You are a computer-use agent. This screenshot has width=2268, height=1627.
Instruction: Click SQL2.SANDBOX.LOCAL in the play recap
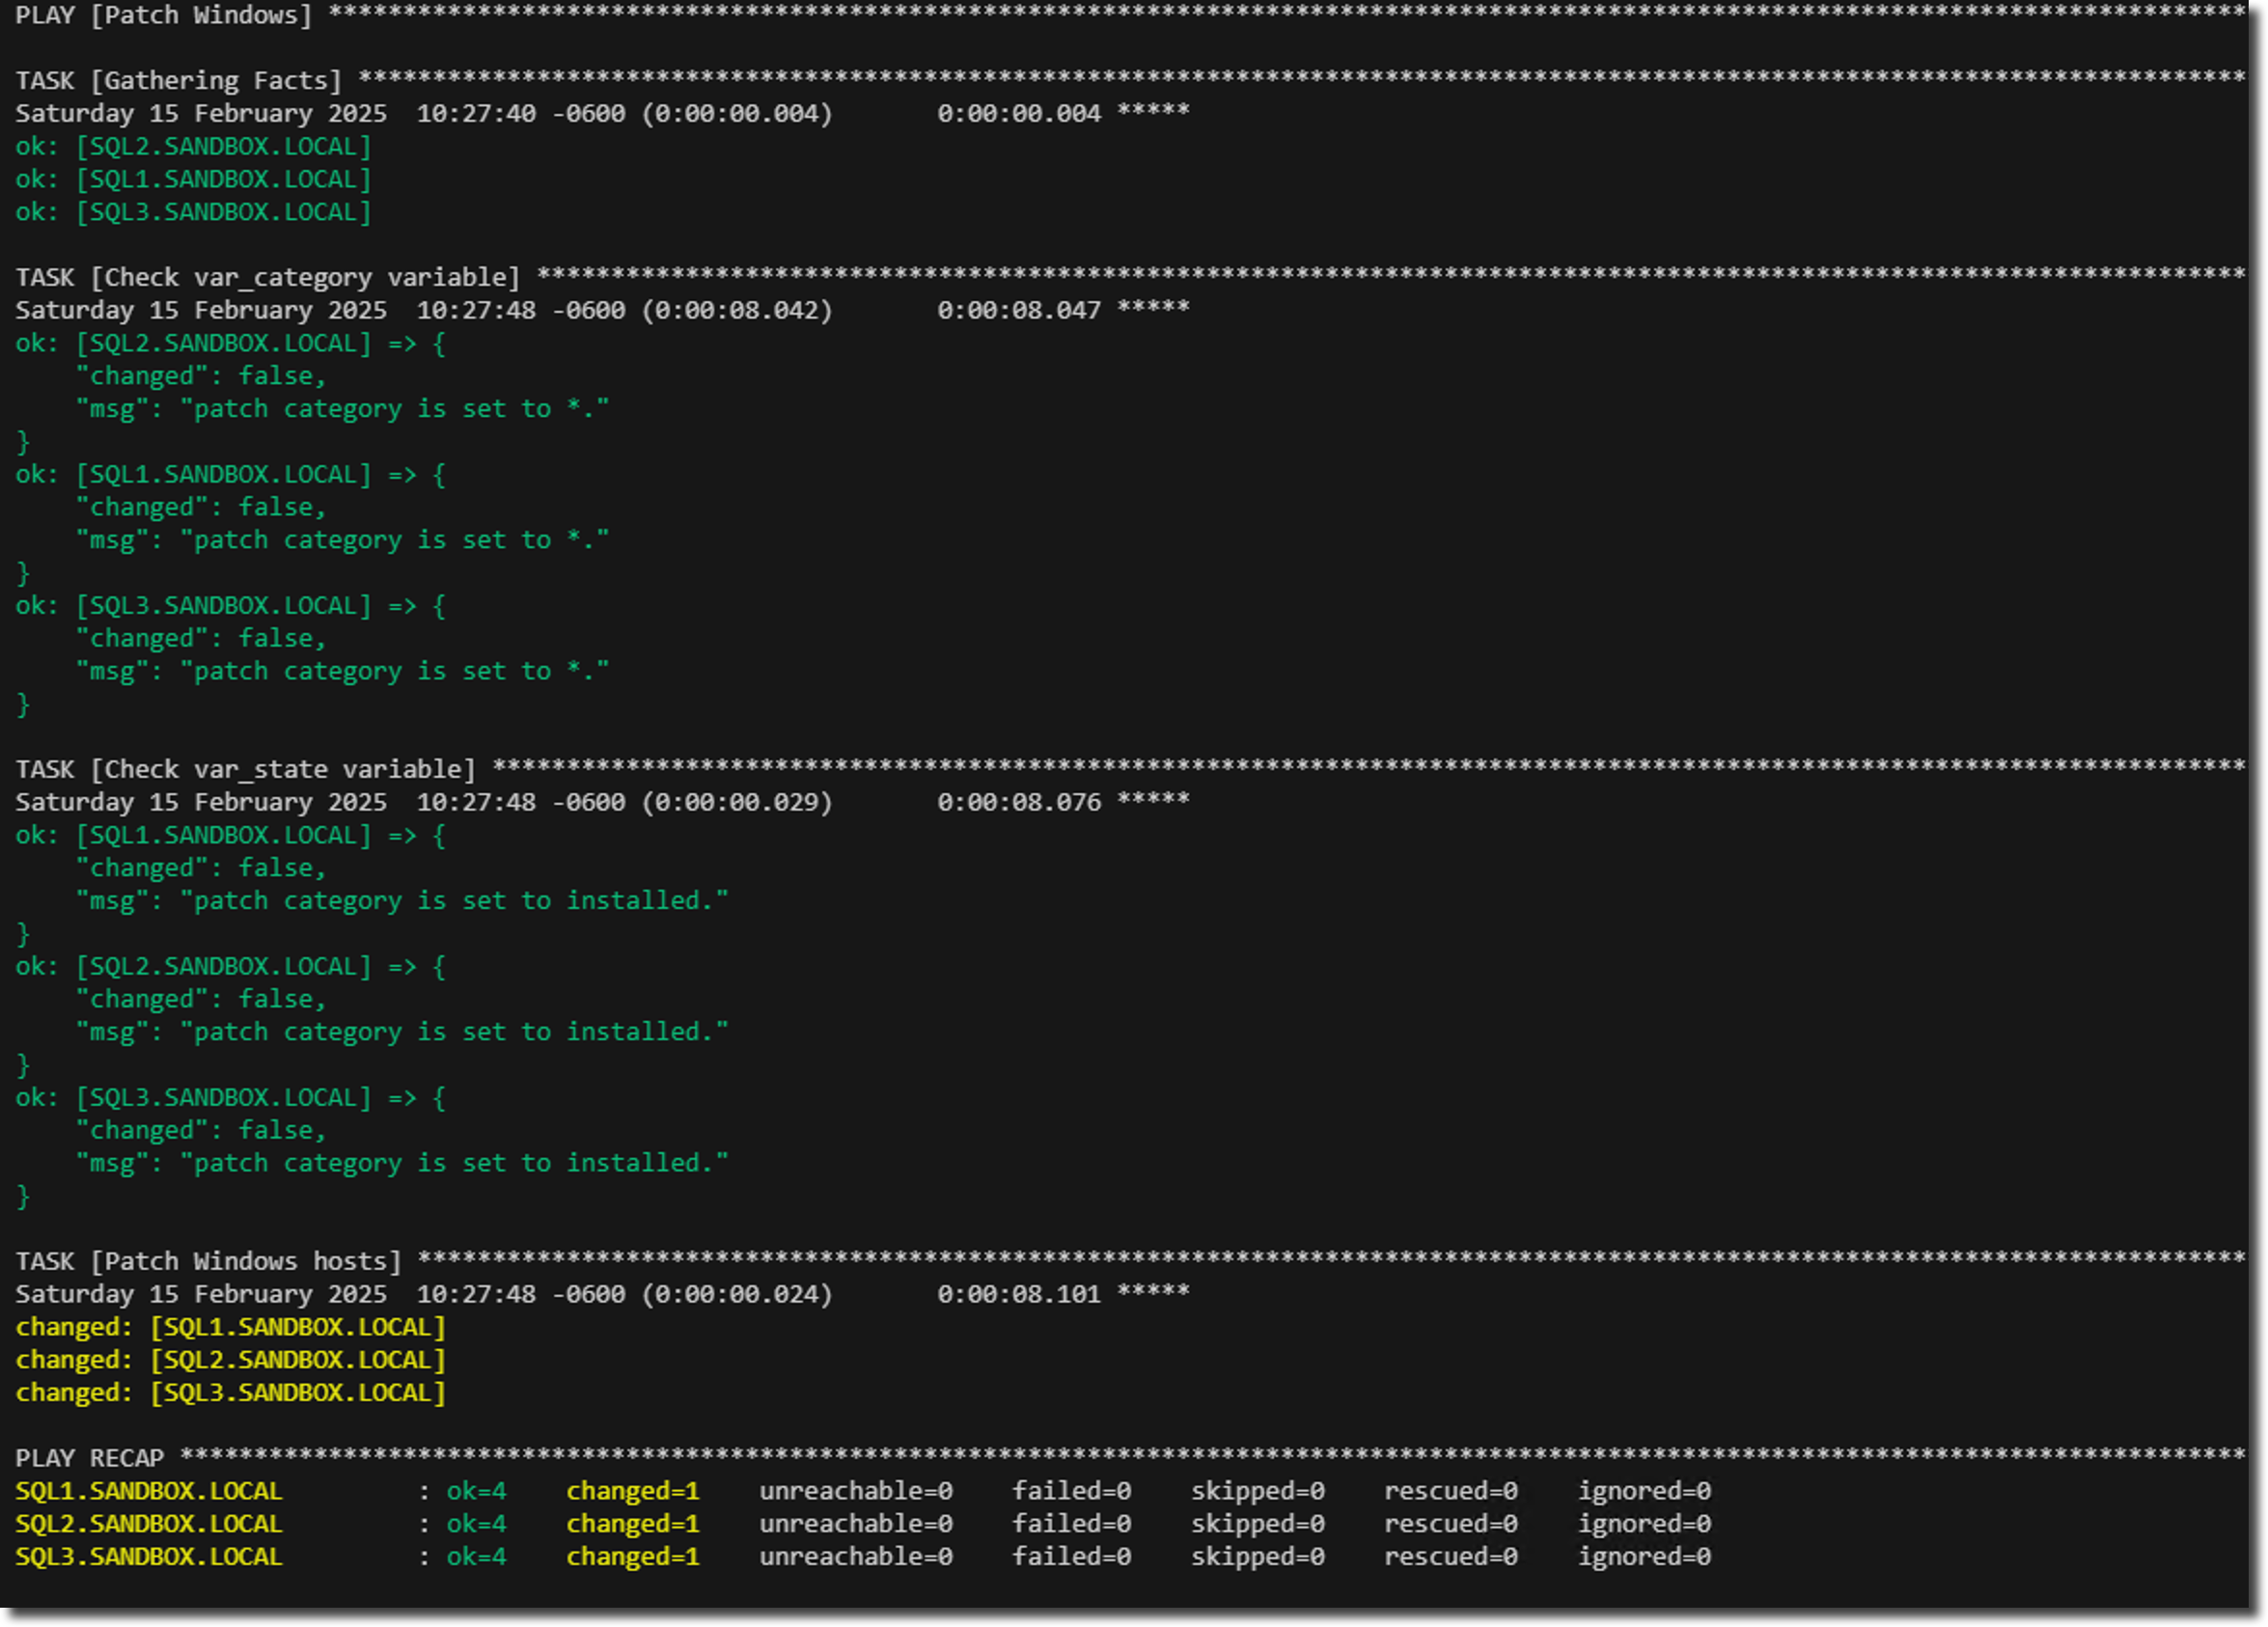click(149, 1524)
